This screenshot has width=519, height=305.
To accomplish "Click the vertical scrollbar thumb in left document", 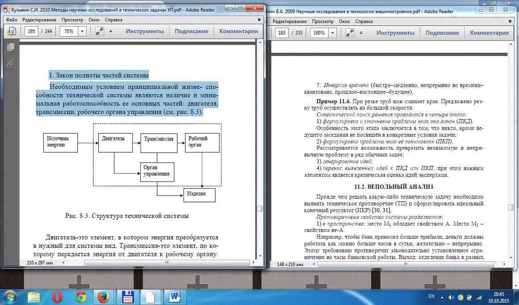I will (x=260, y=209).
